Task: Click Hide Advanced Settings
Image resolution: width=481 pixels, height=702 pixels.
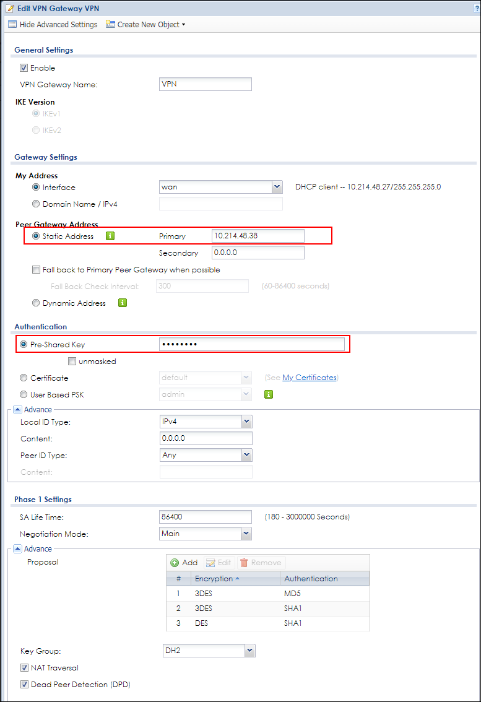Action: click(x=53, y=25)
